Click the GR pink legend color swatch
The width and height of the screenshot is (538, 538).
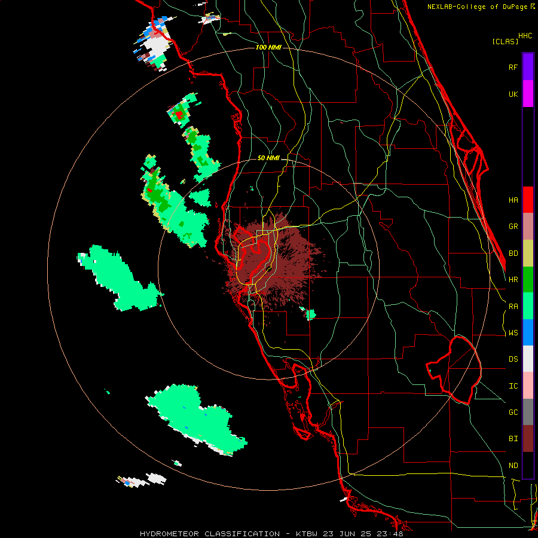pos(528,227)
